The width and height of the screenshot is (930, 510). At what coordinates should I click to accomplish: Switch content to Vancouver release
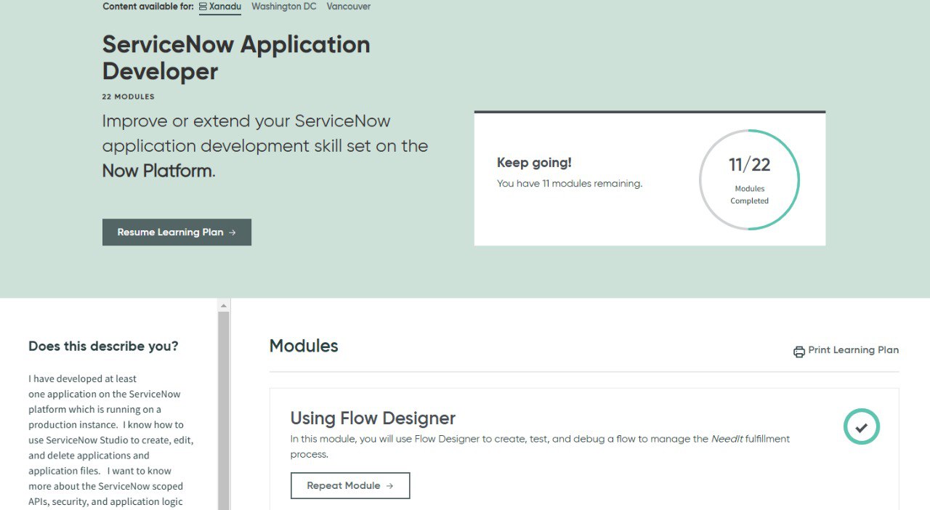coord(348,7)
